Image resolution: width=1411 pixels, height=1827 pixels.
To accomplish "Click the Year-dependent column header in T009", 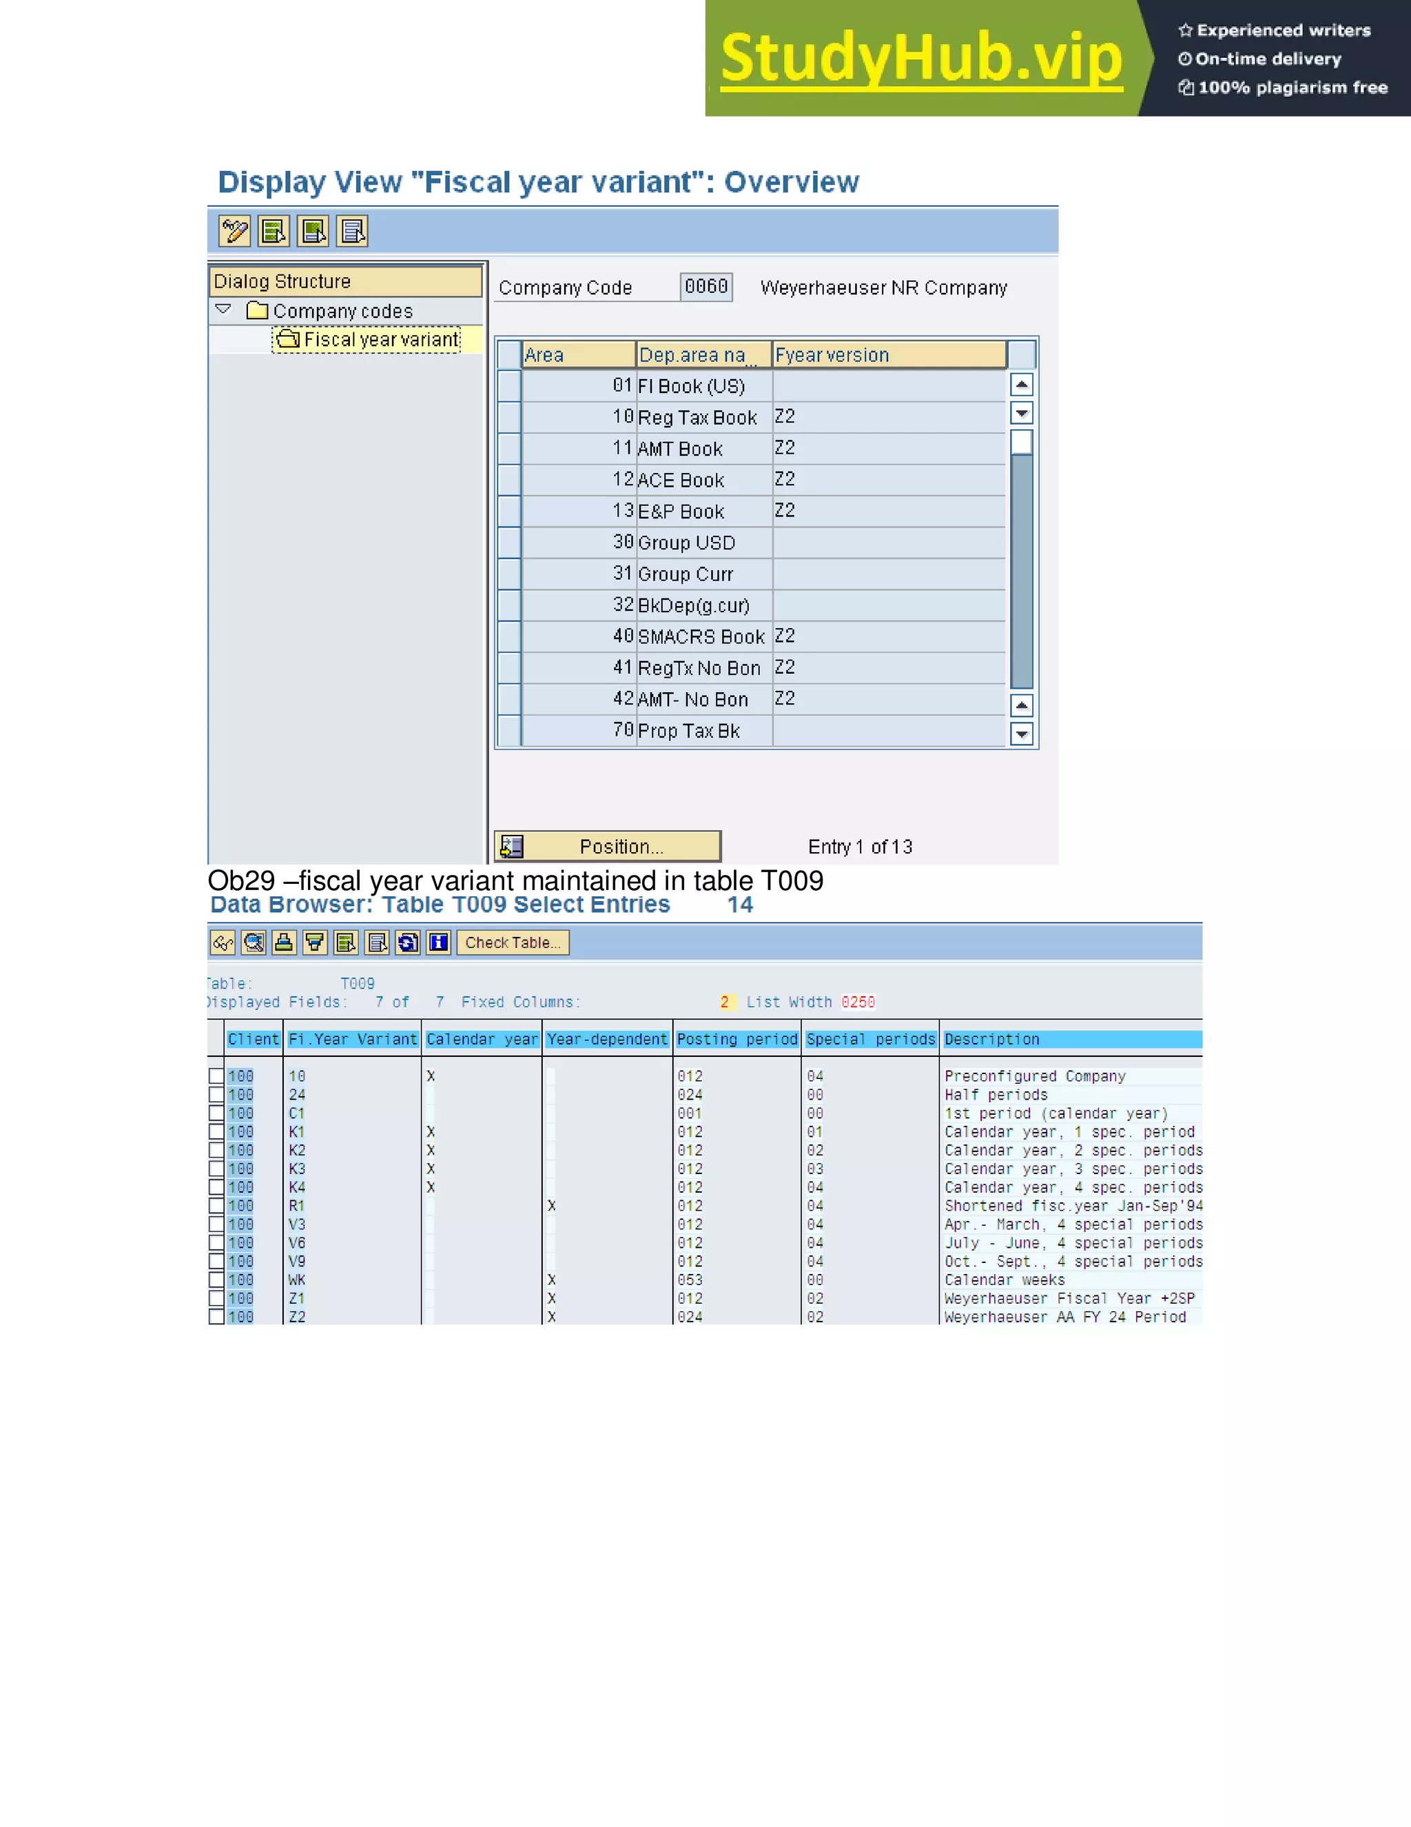I will 607,1039.
